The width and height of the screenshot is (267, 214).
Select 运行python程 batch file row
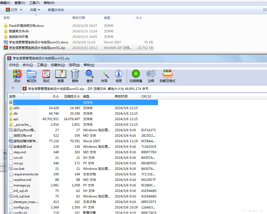[83, 130]
